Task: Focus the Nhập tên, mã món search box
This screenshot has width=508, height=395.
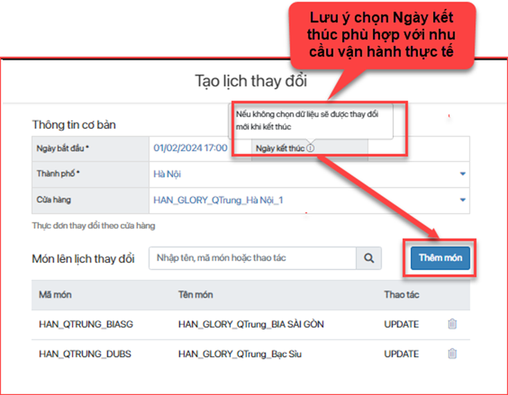Action: point(253,258)
